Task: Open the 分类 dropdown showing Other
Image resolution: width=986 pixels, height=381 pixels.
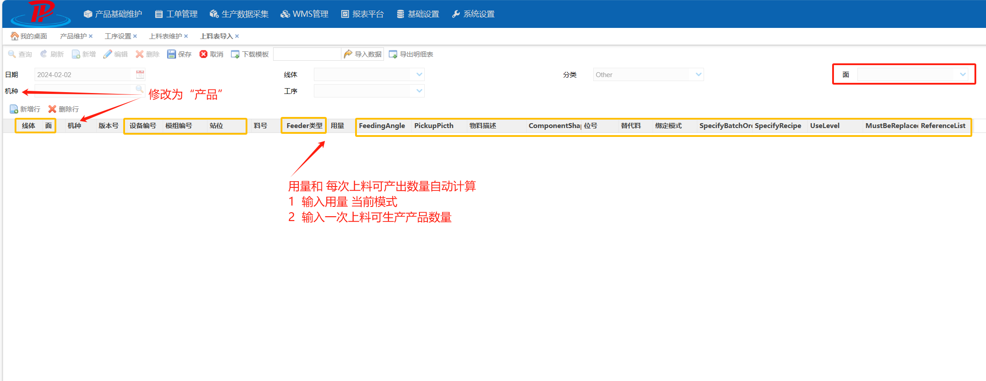Action: [x=698, y=74]
